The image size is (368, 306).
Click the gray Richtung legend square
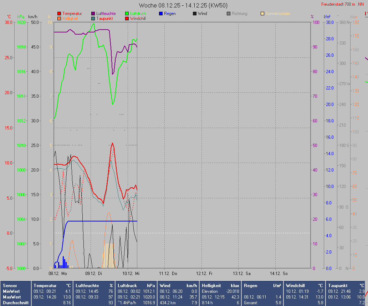click(x=229, y=14)
